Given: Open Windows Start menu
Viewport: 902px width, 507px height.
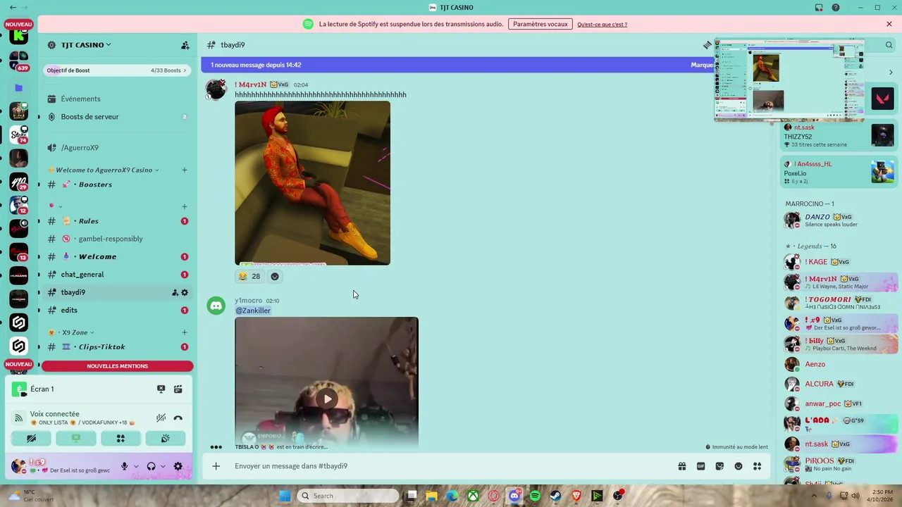Looking at the screenshot, I should [x=285, y=496].
